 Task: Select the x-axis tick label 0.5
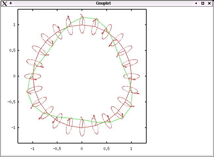click(x=107, y=148)
